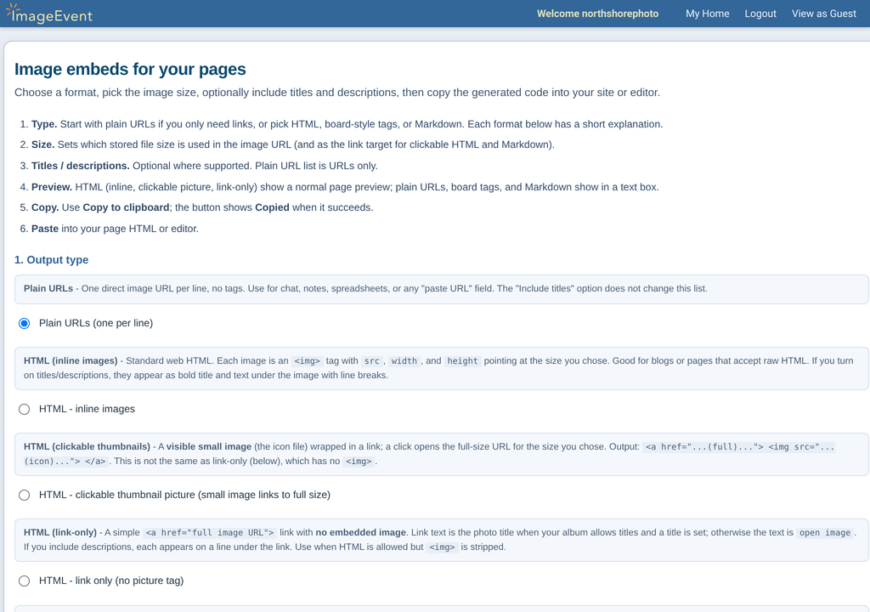Click the heading Image embeds for your pages
The width and height of the screenshot is (870, 612).
(x=130, y=70)
